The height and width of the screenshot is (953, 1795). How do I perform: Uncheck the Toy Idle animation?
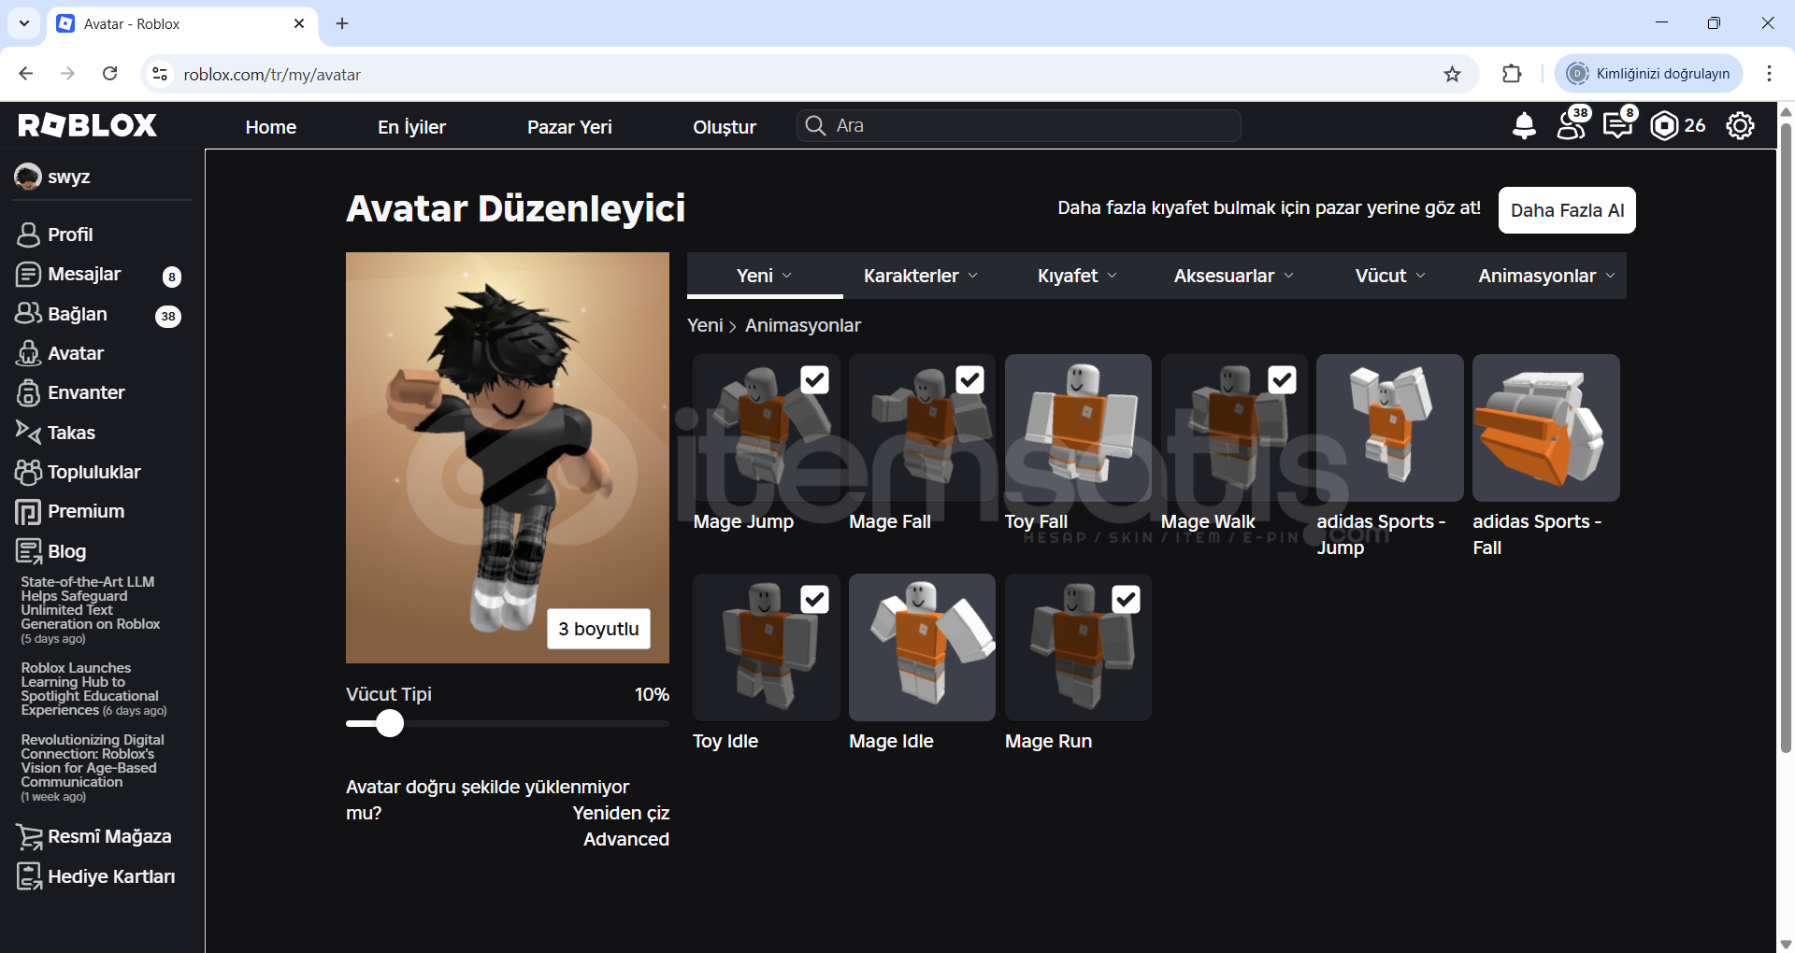click(815, 599)
